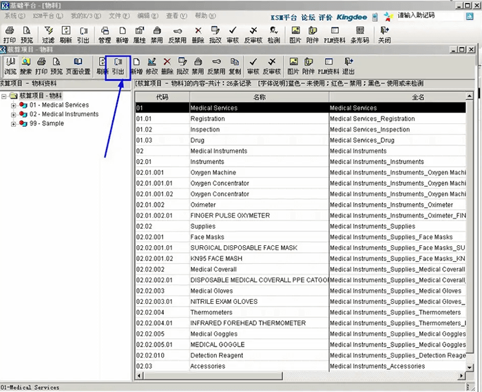This screenshot has width=482, height=392.
Task: Expand the 01 - Medical Services tree node
Action: (14, 105)
